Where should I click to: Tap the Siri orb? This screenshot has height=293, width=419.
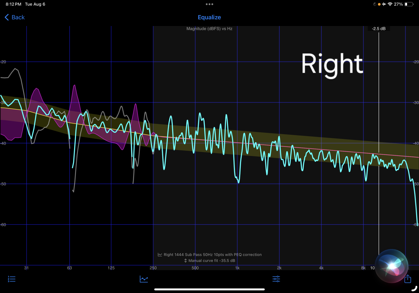(x=392, y=266)
